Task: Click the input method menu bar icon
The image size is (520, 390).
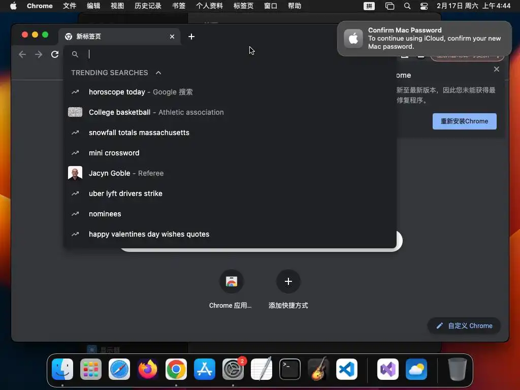Action: (369, 6)
